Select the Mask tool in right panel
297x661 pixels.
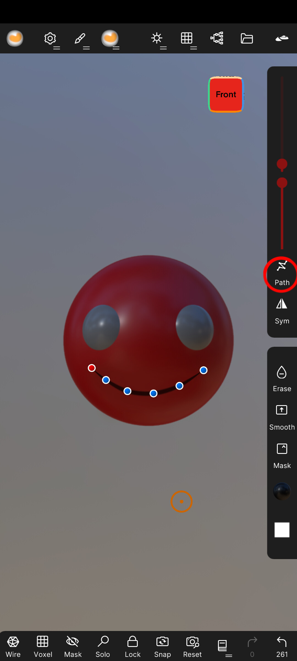[x=282, y=456]
